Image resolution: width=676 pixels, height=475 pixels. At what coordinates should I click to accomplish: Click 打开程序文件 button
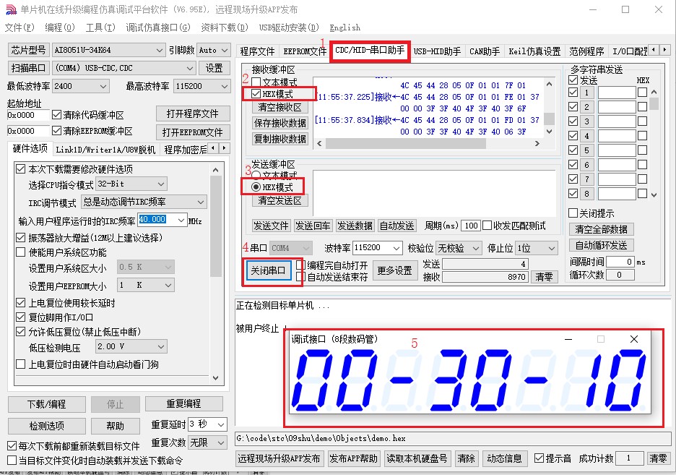tap(193, 114)
